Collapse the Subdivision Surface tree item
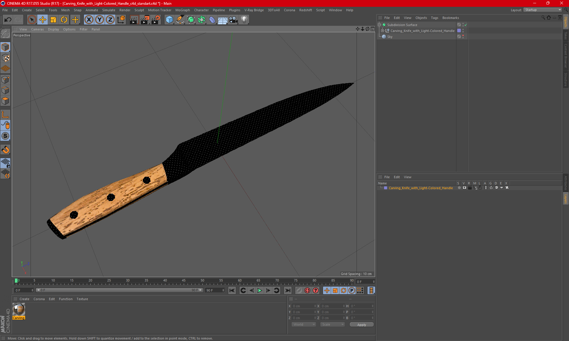The width and height of the screenshot is (569, 341). [379, 25]
